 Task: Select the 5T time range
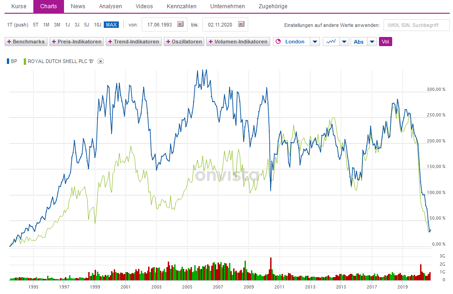(x=36, y=25)
